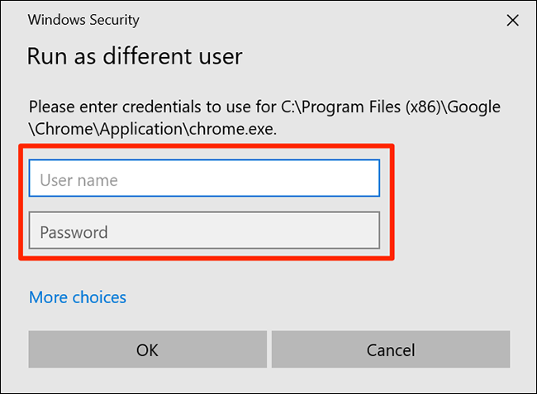Place cursor in the User name box
Screen dimensions: 537x394
click(204, 179)
